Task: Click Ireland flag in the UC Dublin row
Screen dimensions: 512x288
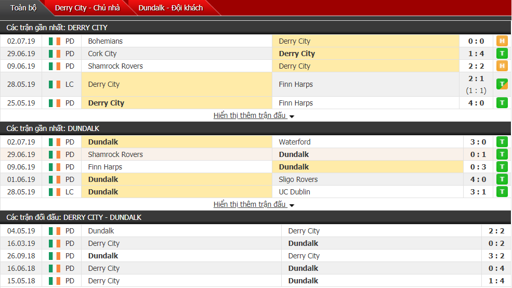Action: pyautogui.click(x=55, y=192)
